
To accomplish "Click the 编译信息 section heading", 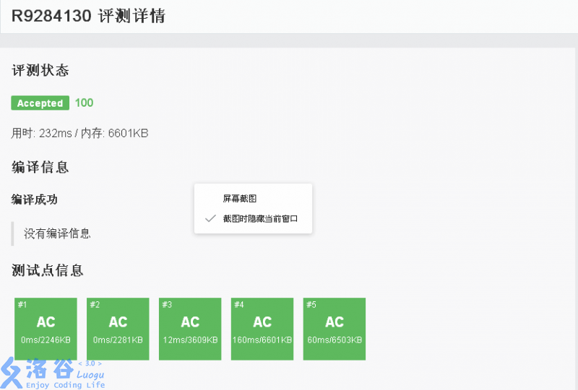I will (40, 167).
